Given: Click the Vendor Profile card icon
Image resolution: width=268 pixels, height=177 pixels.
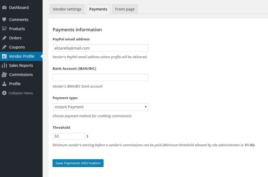Looking at the screenshot, I should click(x=4, y=56).
